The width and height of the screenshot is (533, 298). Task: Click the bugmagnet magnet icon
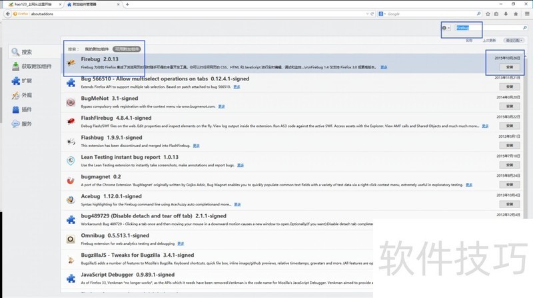(x=71, y=180)
